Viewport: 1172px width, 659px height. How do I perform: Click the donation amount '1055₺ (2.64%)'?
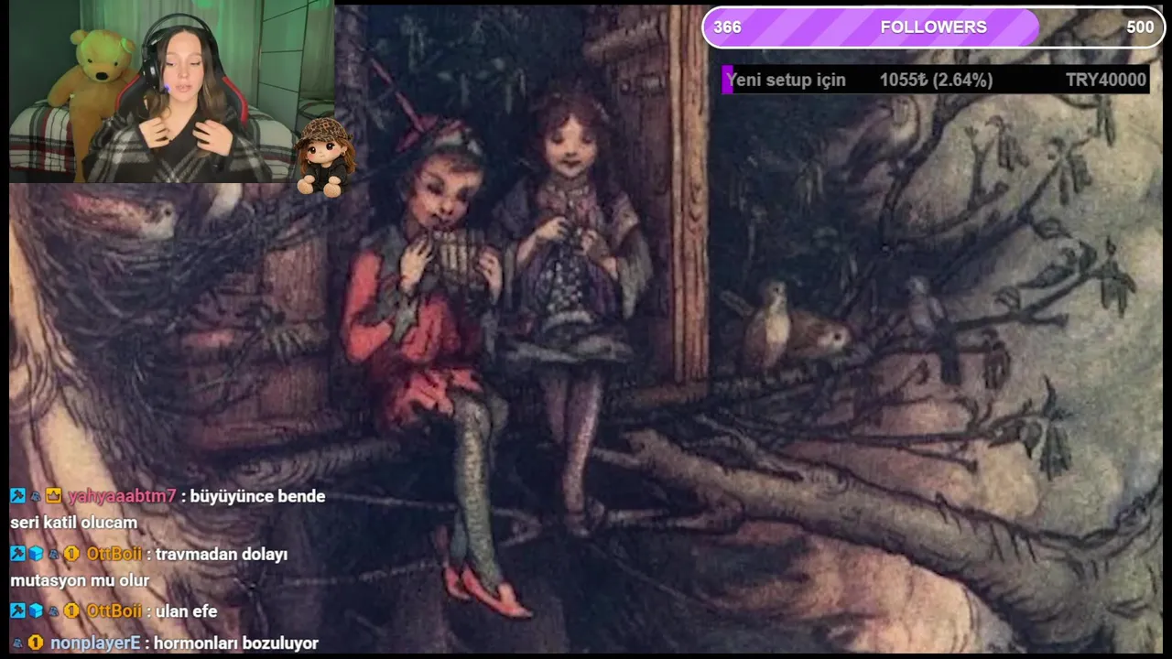pos(936,80)
